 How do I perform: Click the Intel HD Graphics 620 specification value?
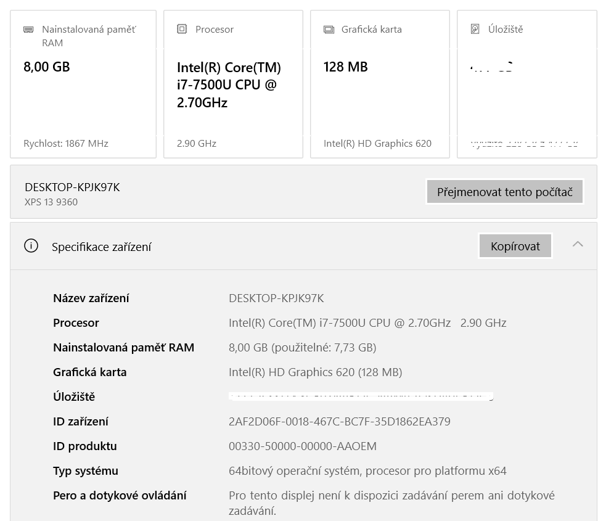(315, 372)
